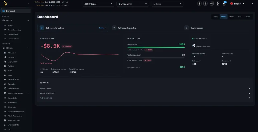The height and width of the screenshot is (132, 258).
Task: Click the star logo
Action: [x=5, y=3]
